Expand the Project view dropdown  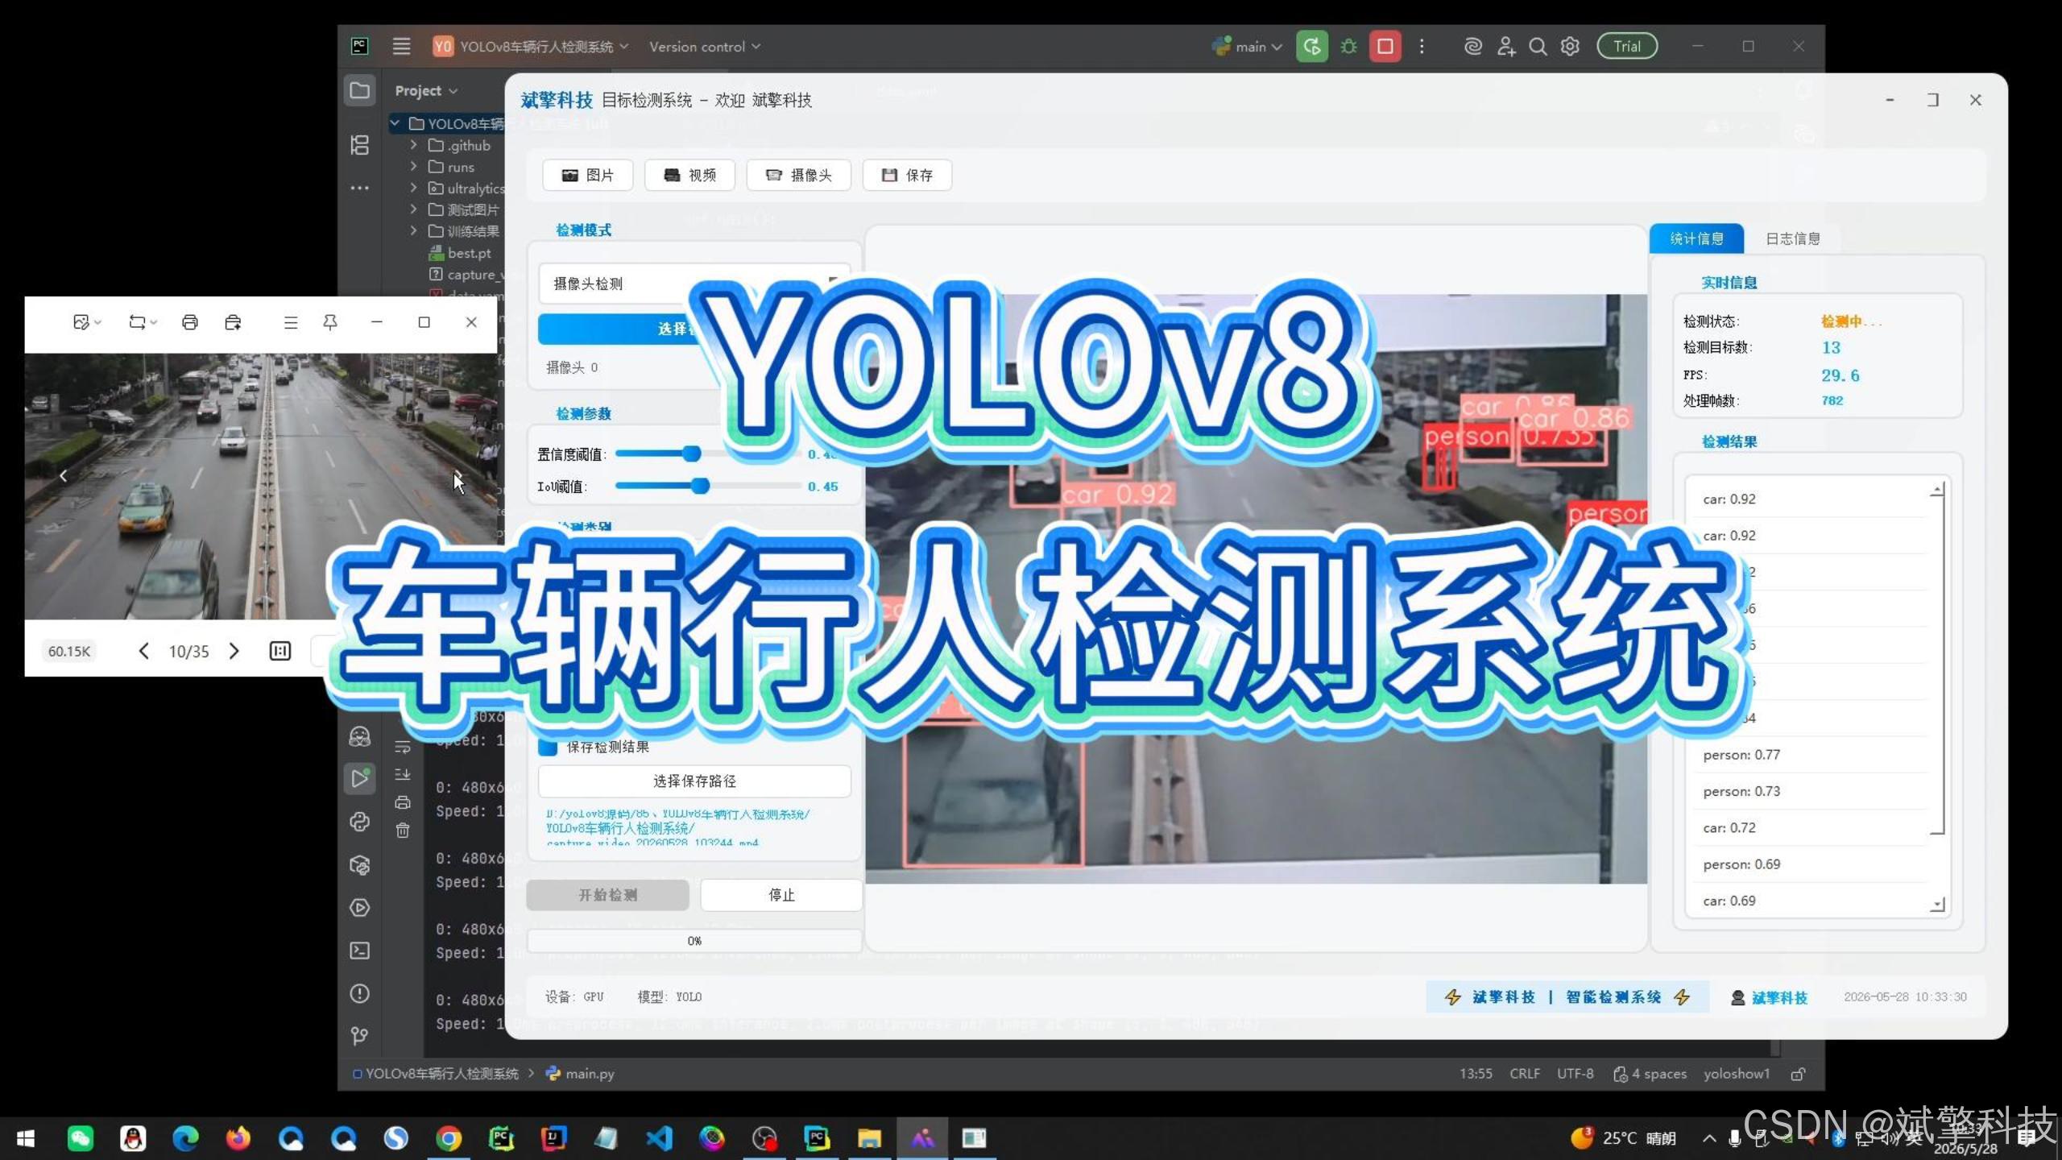tap(426, 90)
